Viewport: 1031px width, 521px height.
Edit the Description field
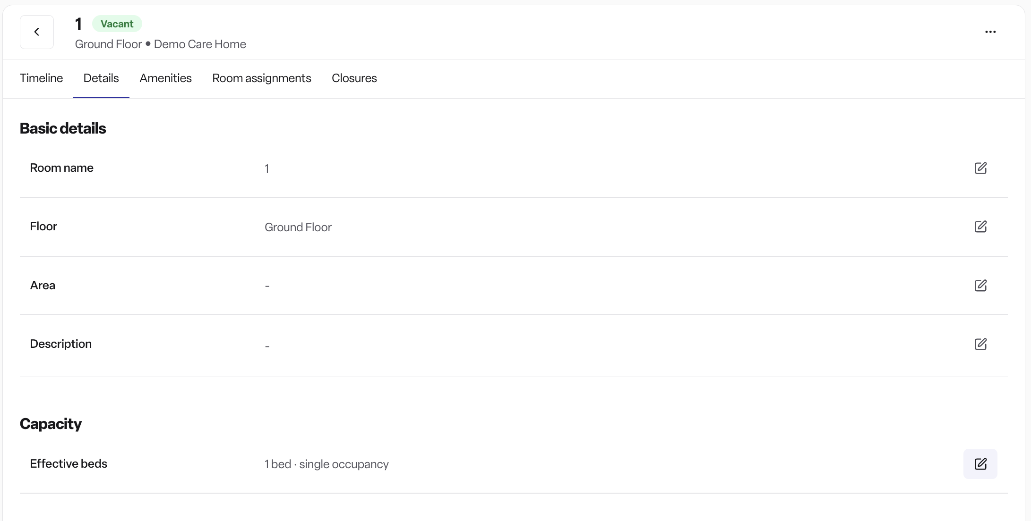980,344
